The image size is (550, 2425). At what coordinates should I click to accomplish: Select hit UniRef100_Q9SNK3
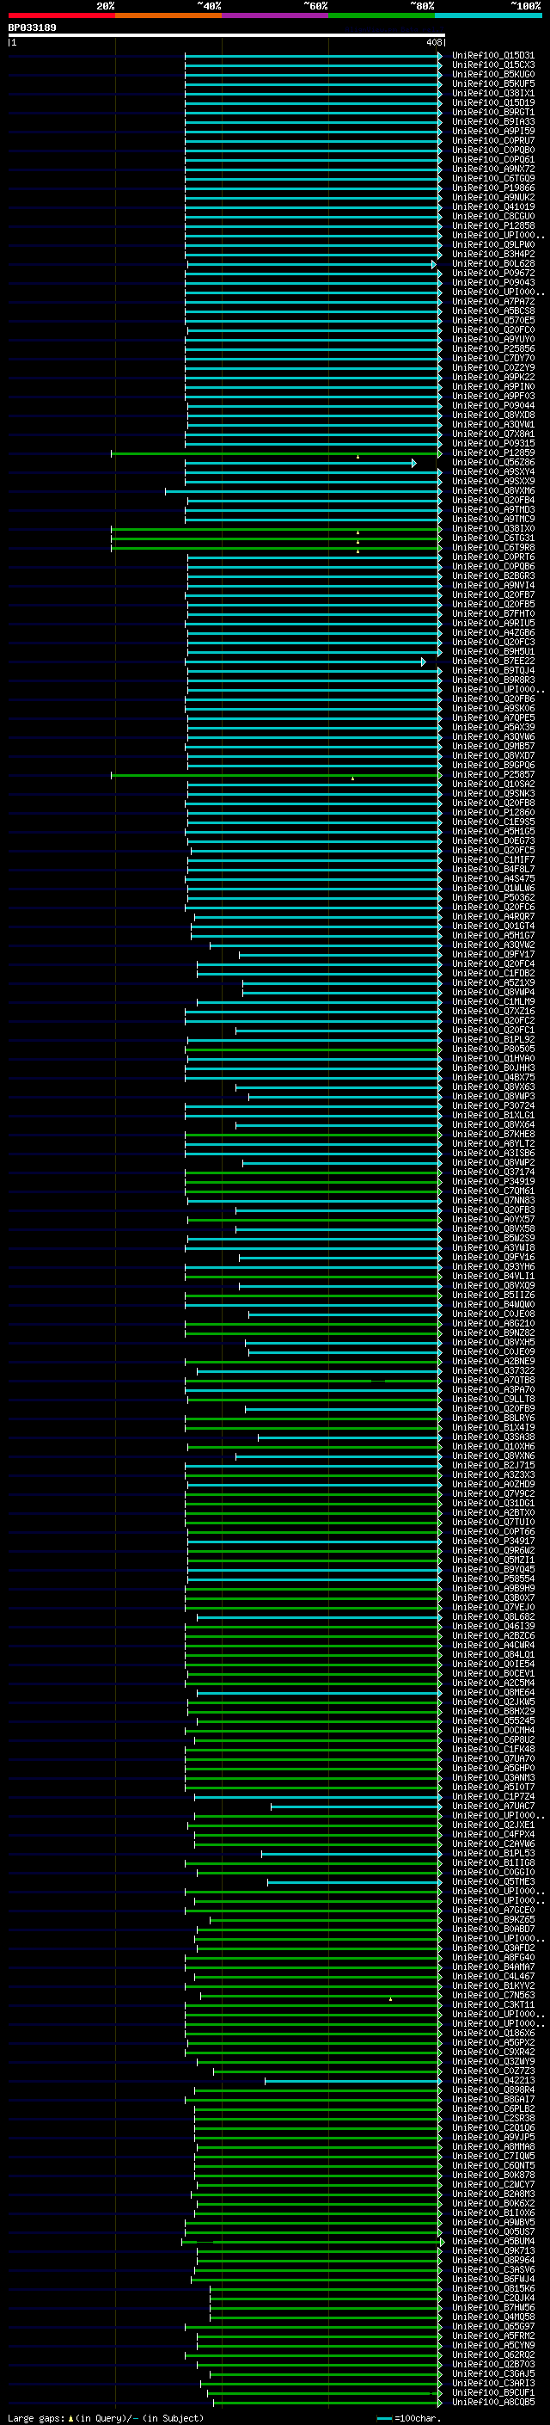click(492, 794)
